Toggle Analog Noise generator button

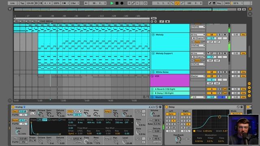[x=15, y=120]
